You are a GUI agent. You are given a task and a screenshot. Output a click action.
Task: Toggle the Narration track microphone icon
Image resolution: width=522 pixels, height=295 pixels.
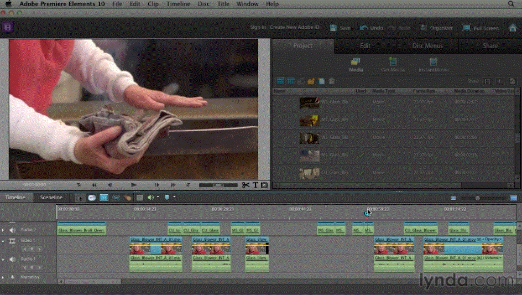click(12, 277)
